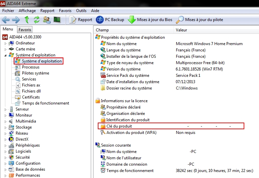Expand the Réseau tree node
The image size is (259, 178).
(x=5, y=134)
